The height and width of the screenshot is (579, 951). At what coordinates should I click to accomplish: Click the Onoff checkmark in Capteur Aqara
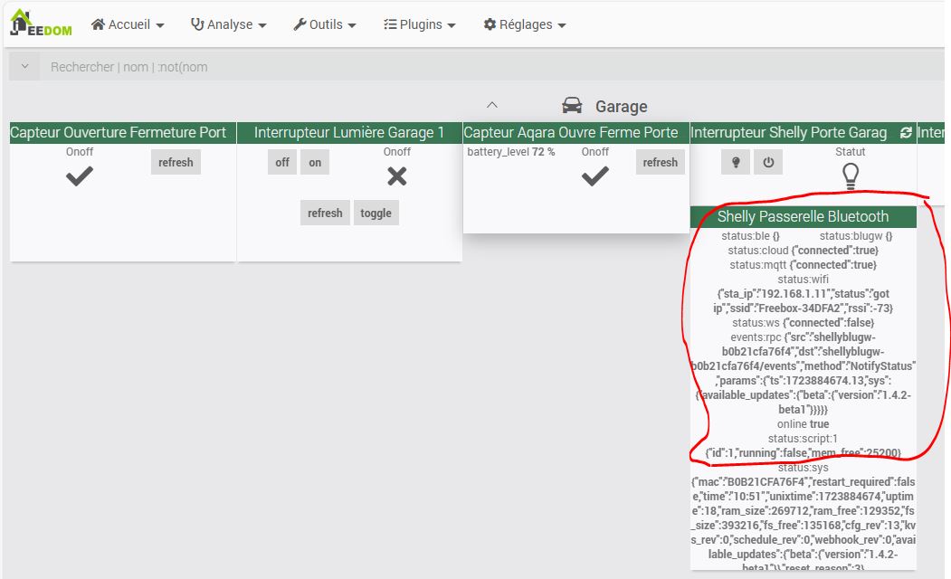pos(595,176)
